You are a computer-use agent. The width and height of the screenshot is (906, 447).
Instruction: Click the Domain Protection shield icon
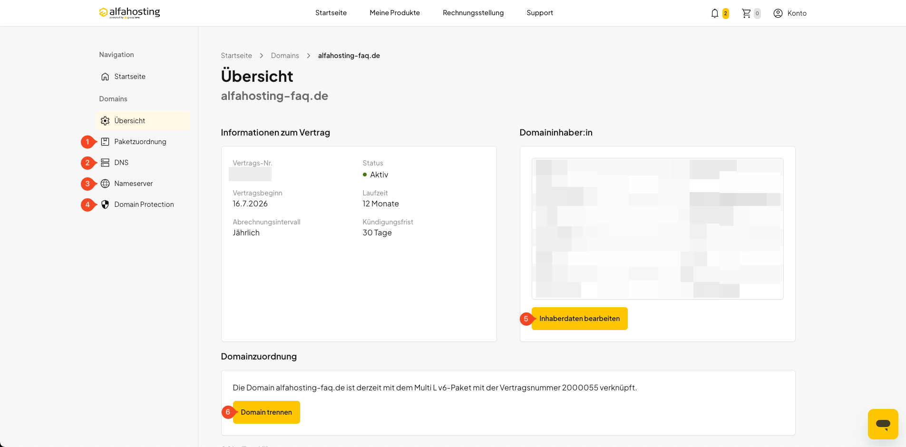click(105, 204)
